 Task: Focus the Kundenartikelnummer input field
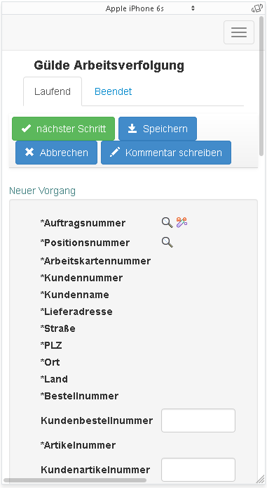198,469
